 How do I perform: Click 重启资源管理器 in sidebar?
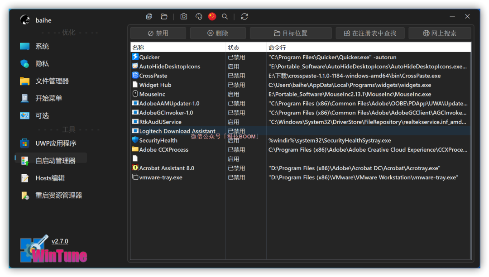[x=51, y=196]
